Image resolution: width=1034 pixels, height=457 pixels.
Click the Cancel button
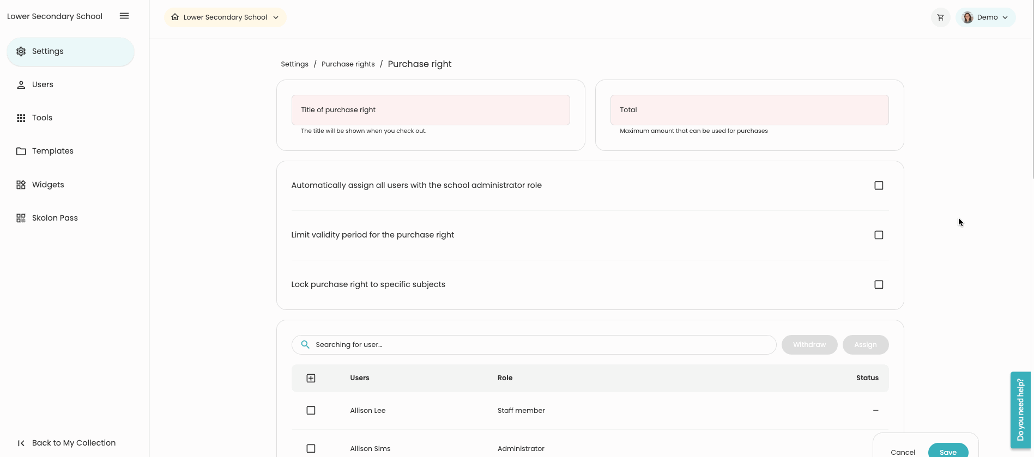click(x=903, y=452)
